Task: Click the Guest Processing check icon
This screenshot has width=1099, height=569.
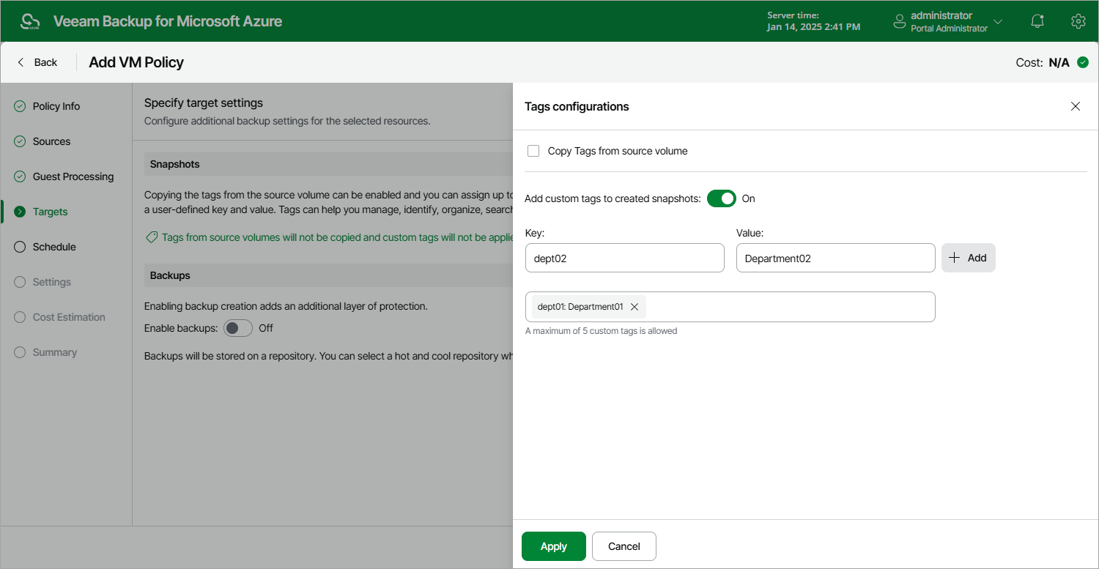Action: [x=20, y=176]
